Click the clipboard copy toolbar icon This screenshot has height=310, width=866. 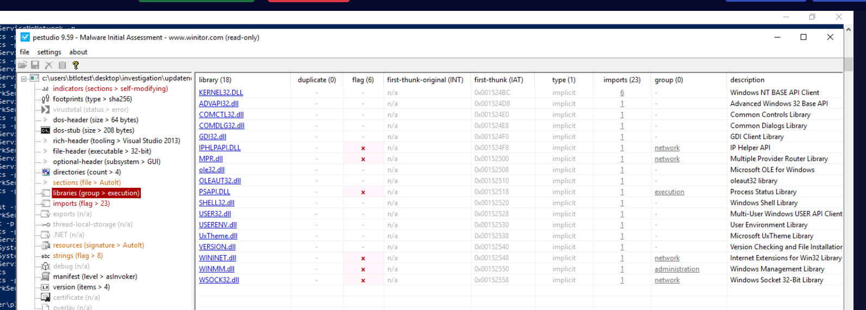62,65
